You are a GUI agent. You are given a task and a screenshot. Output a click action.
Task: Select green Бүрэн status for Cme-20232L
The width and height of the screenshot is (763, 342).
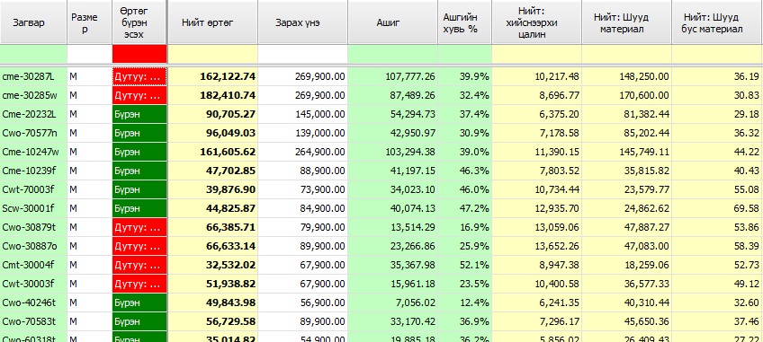139,114
